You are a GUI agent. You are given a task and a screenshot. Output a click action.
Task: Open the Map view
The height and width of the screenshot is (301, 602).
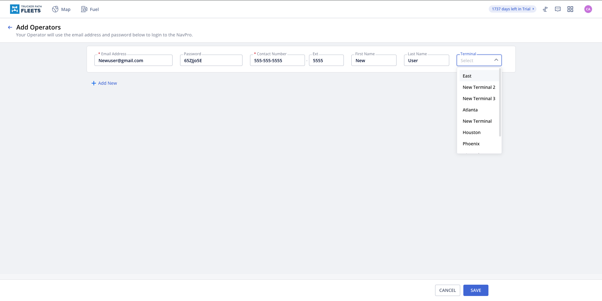pos(61,9)
